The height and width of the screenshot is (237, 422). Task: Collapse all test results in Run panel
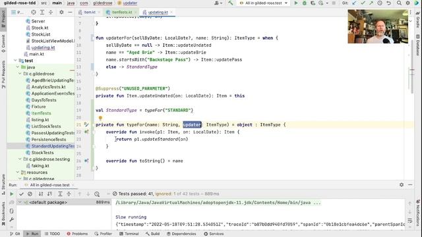point(69,194)
